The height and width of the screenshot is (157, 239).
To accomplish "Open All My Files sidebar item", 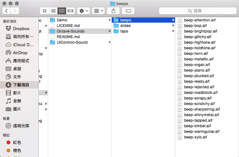I will coord(19,37).
